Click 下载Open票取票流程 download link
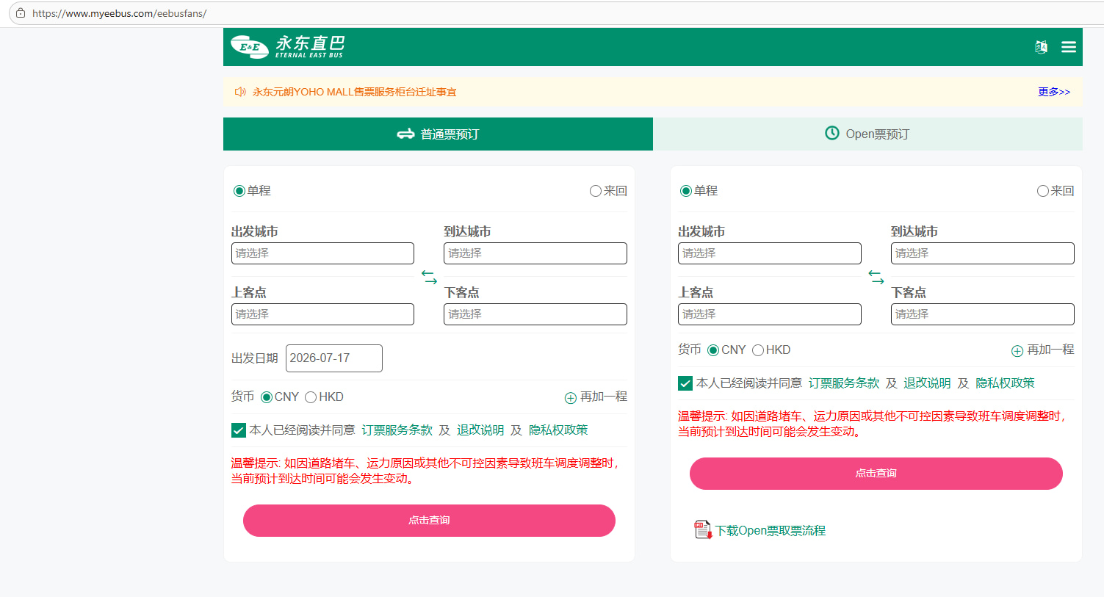 click(x=771, y=531)
